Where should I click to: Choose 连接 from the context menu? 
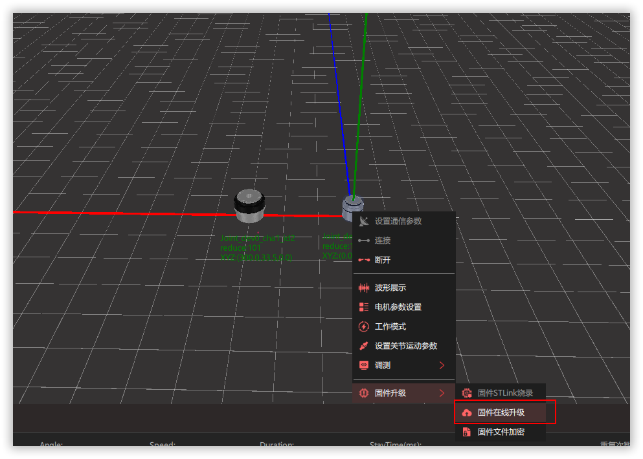tap(404, 240)
